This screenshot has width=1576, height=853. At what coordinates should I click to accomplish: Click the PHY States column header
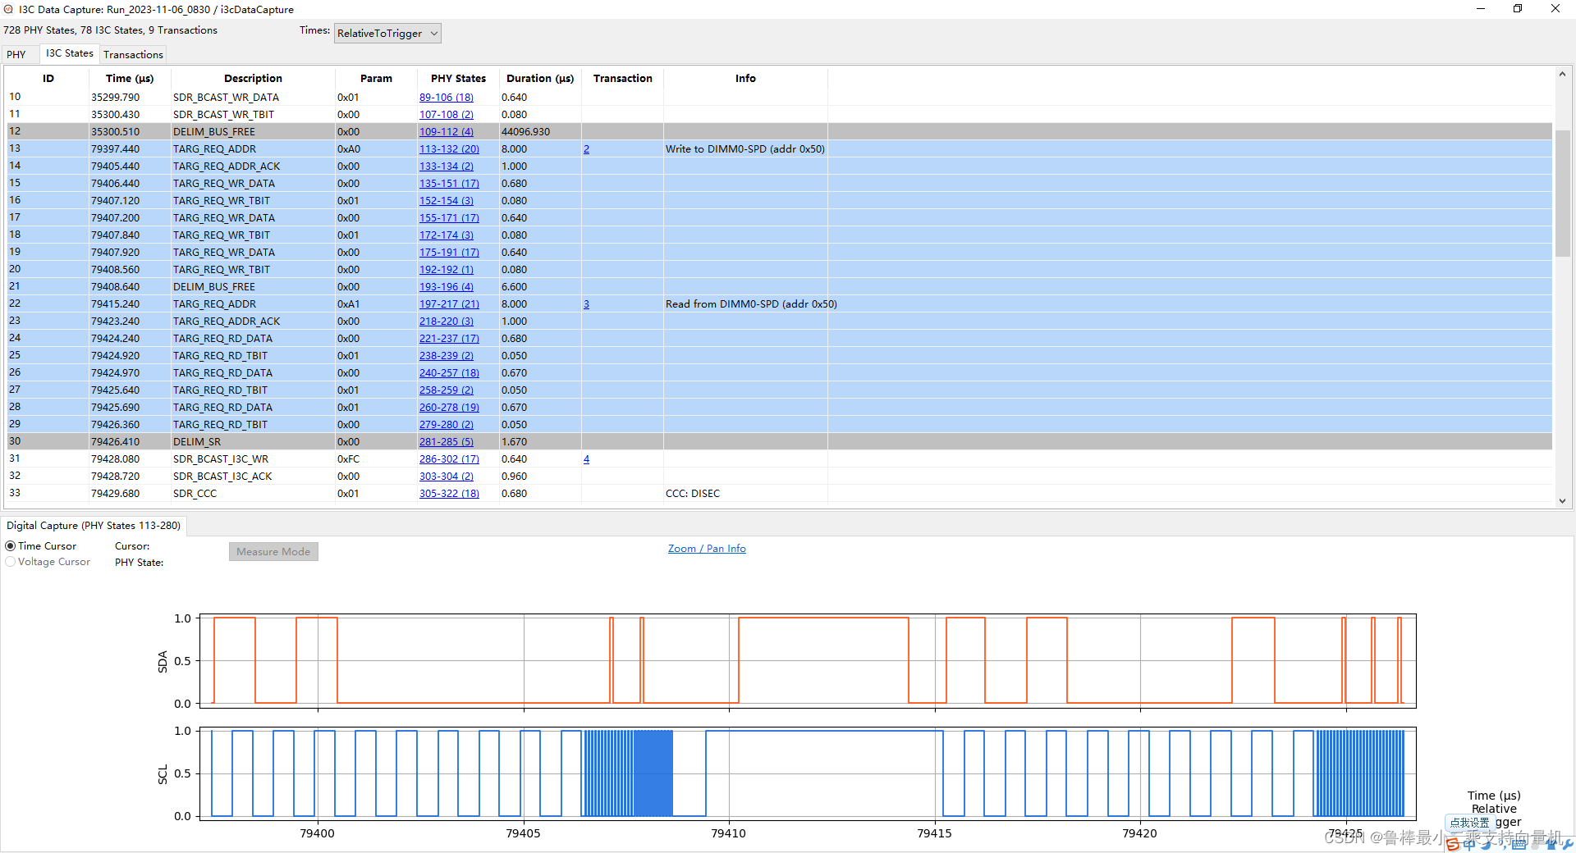pos(458,79)
